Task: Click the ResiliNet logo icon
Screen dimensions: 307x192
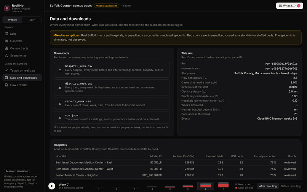Action: point(7,8)
